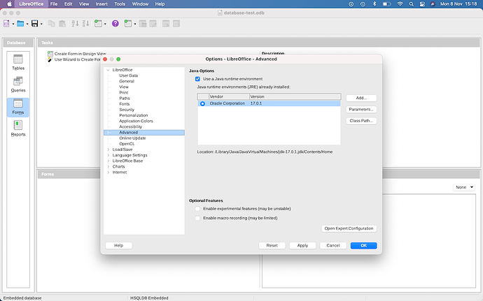Image resolution: width=483 pixels, height=301 pixels.
Task: Click the Reset button
Action: tap(272, 245)
